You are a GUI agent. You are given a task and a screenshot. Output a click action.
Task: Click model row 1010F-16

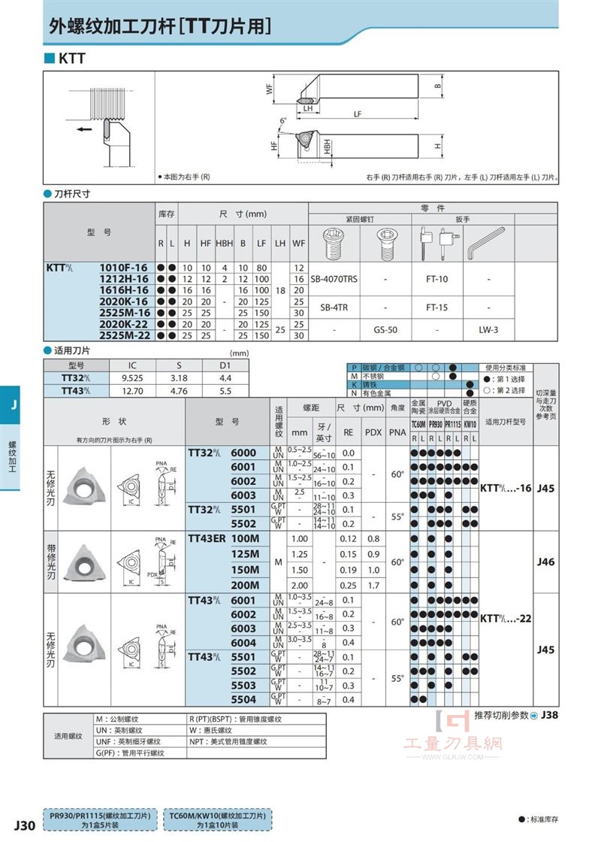(x=300, y=268)
